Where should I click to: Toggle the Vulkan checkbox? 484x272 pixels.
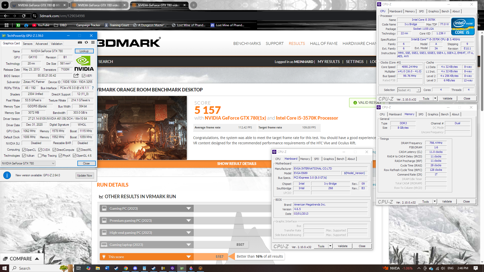[x=24, y=156]
